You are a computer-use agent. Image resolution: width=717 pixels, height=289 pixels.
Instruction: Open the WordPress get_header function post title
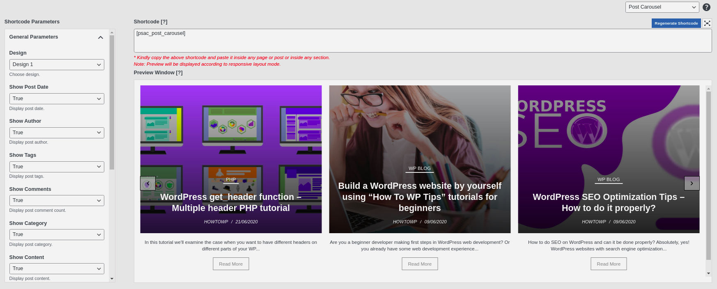(x=231, y=202)
